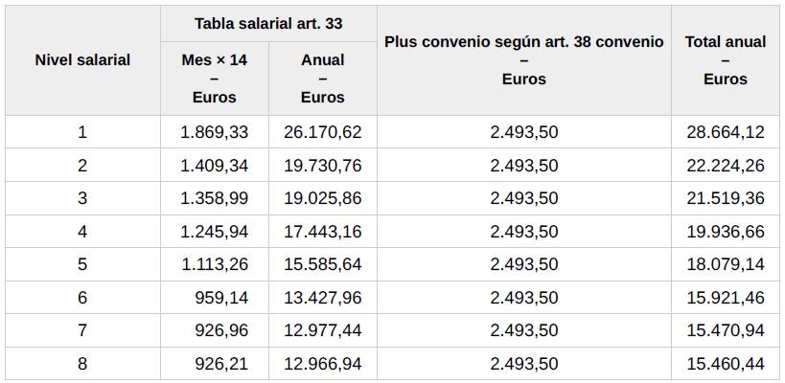
Task: Click annual value 15.585,64 for level 5
Action: pyautogui.click(x=322, y=264)
